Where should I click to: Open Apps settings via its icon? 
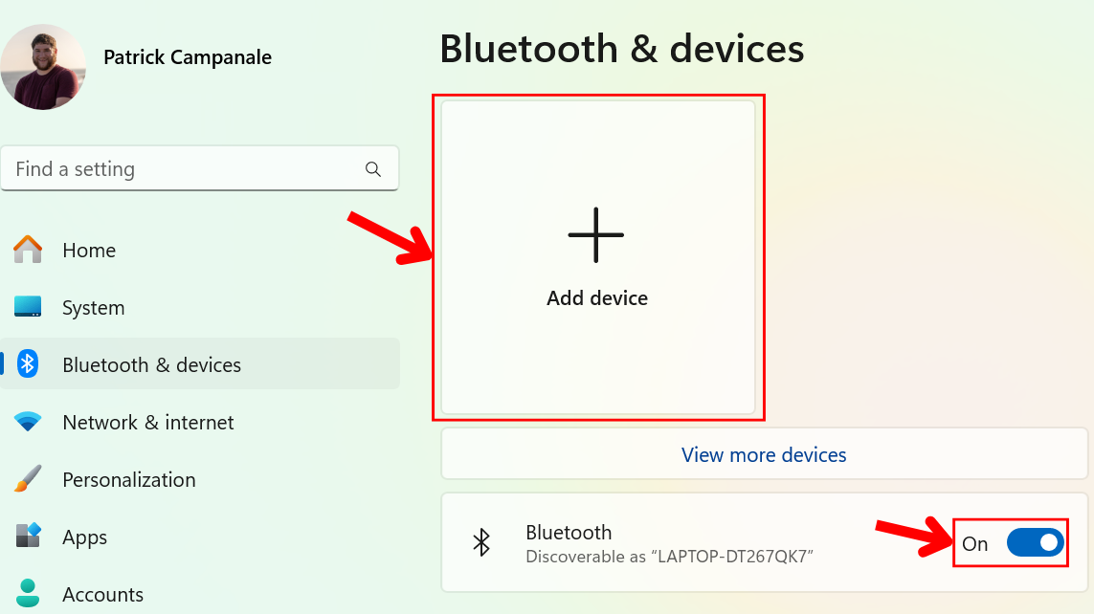click(x=27, y=537)
